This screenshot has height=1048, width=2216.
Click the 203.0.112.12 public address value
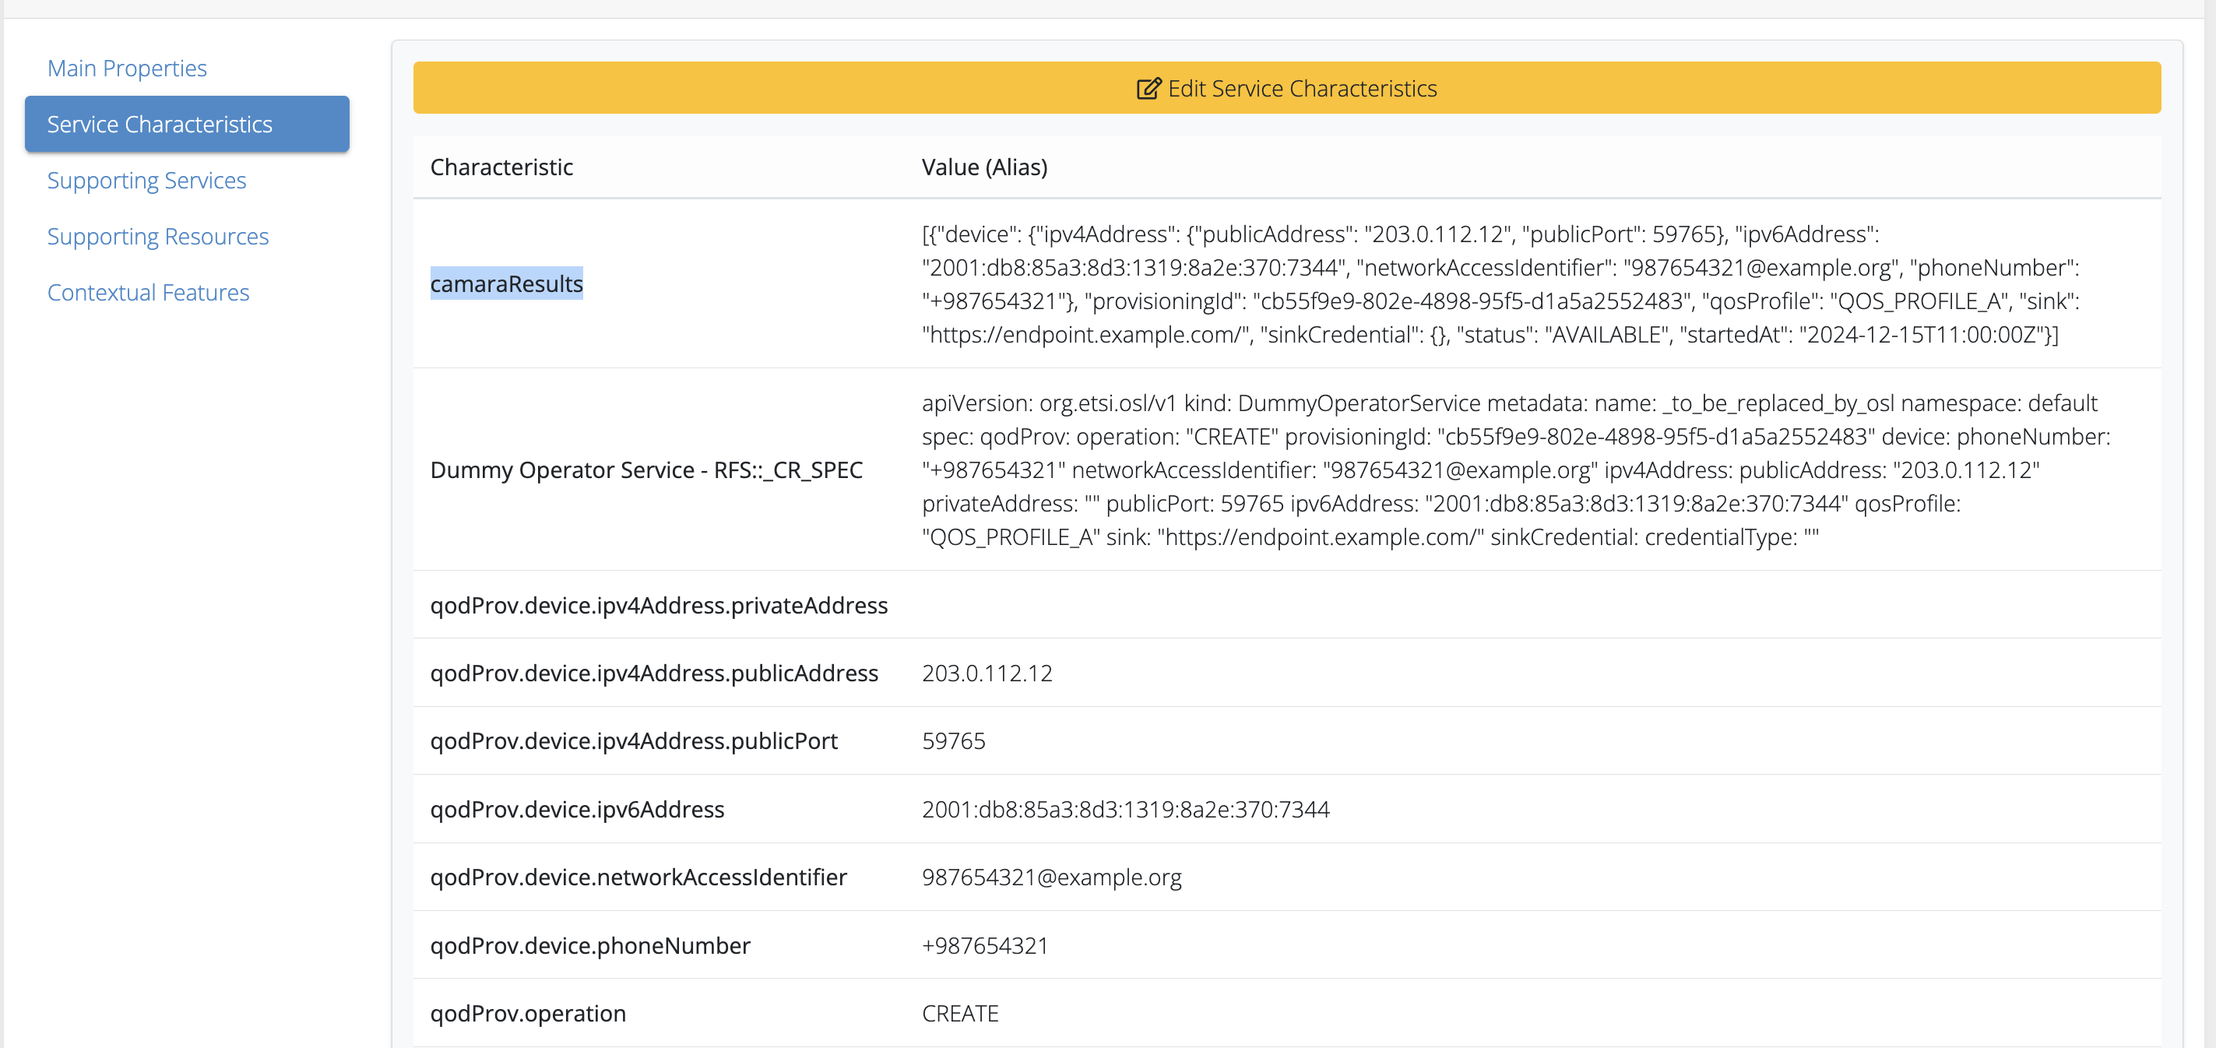pyautogui.click(x=987, y=673)
